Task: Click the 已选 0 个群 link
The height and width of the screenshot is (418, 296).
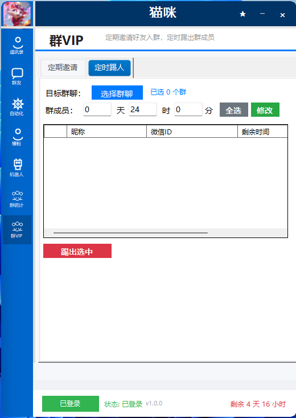Action: 168,92
